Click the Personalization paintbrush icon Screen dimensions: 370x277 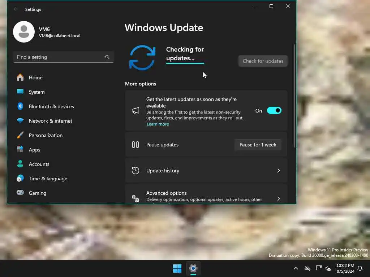[20, 135]
